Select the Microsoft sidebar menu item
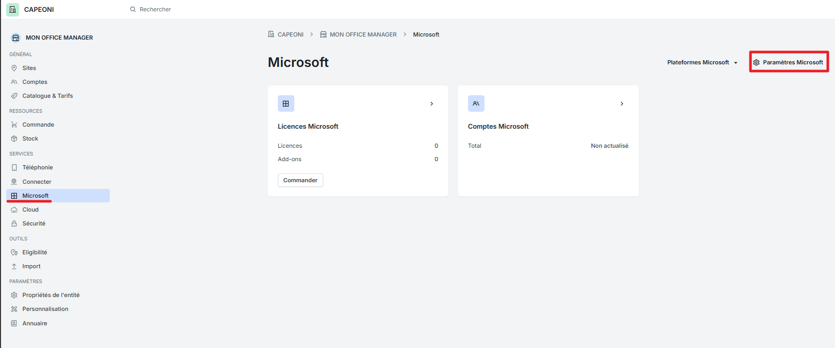The image size is (835, 348). pyautogui.click(x=58, y=196)
